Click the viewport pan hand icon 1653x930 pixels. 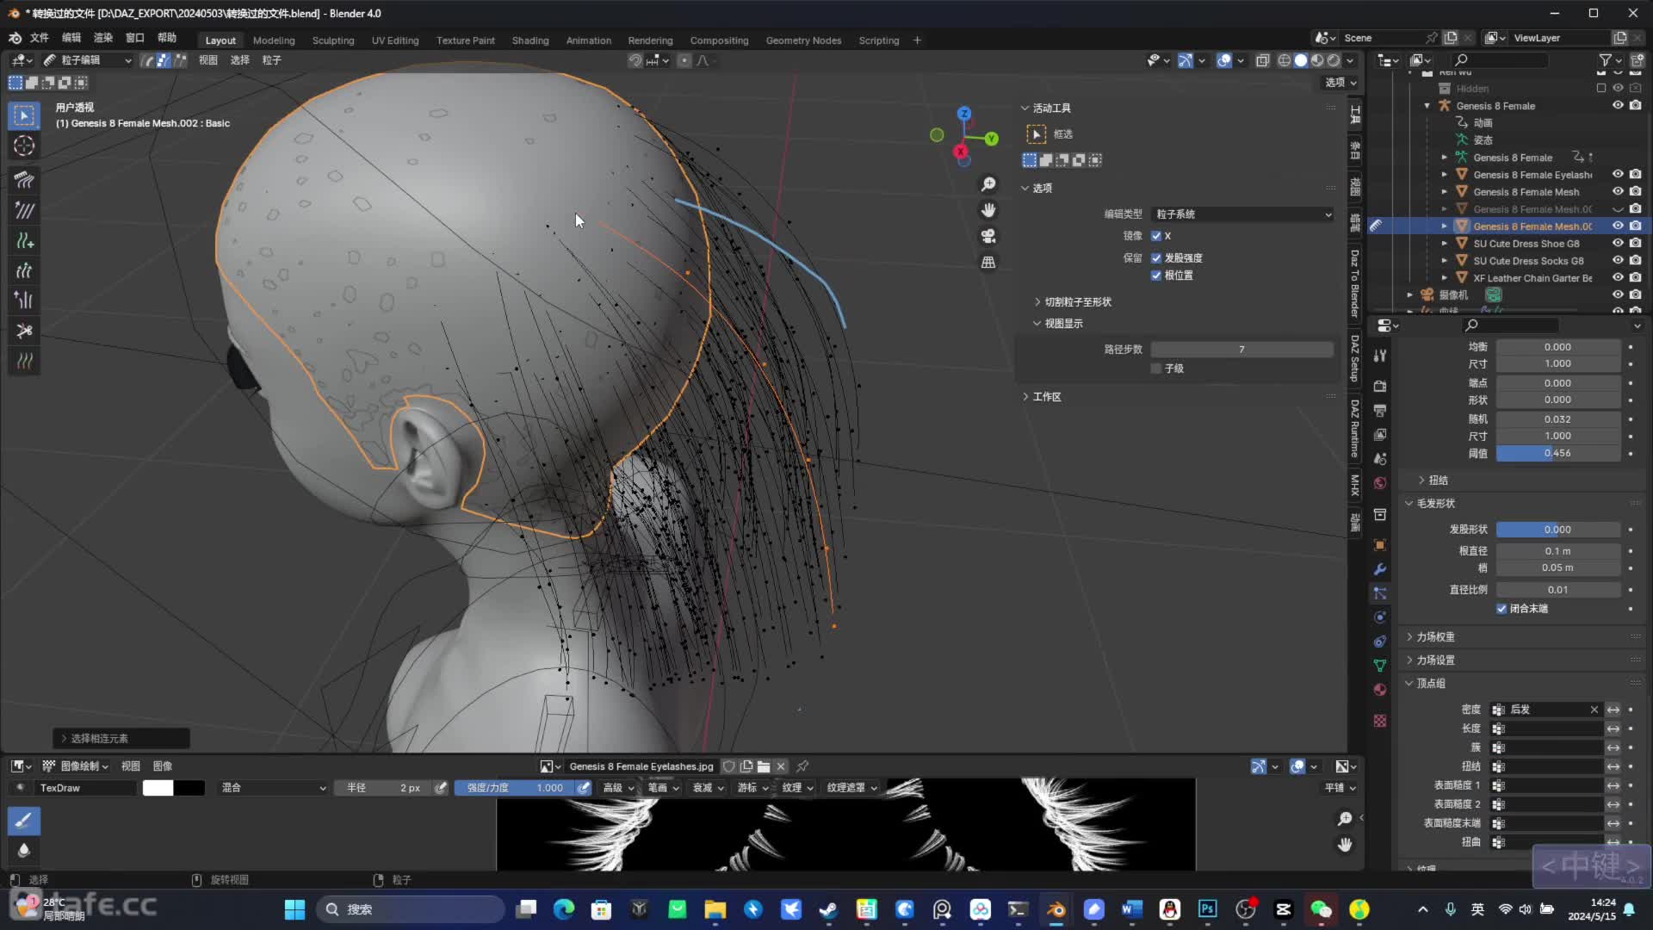coord(988,210)
